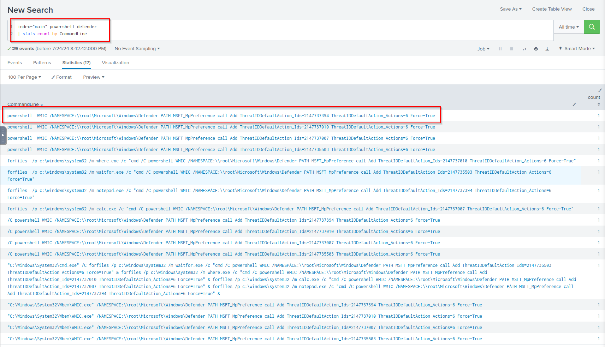Switch to the Visualization tab
The width and height of the screenshot is (605, 347).
[115, 63]
